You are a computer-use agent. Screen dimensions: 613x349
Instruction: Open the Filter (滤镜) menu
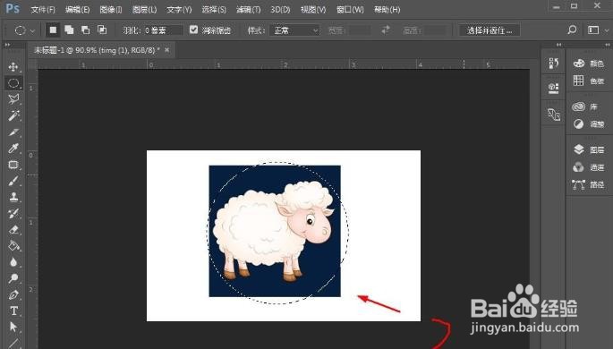pos(249,9)
